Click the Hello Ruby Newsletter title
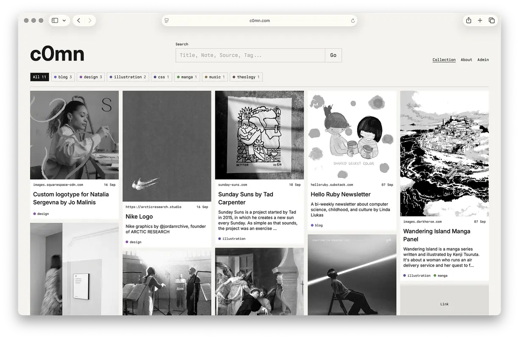Screen dimensions: 519x339 tap(341, 195)
